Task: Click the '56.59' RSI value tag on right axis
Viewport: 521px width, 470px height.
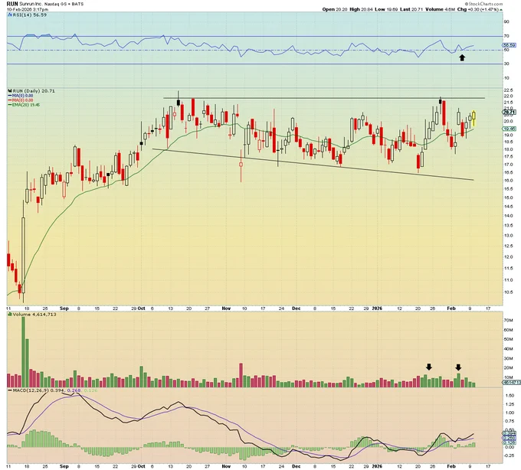Action: (510, 45)
